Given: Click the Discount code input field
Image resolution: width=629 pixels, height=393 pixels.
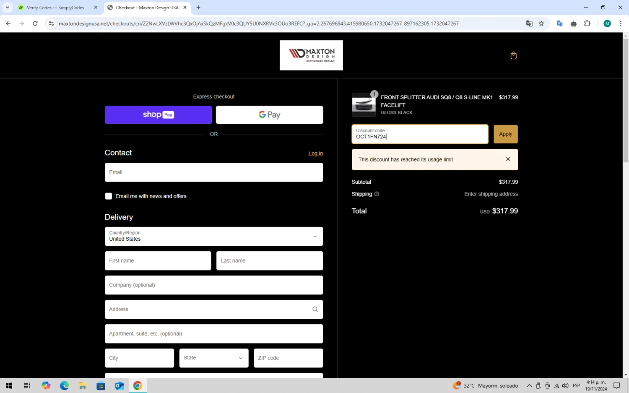Looking at the screenshot, I should [420, 134].
